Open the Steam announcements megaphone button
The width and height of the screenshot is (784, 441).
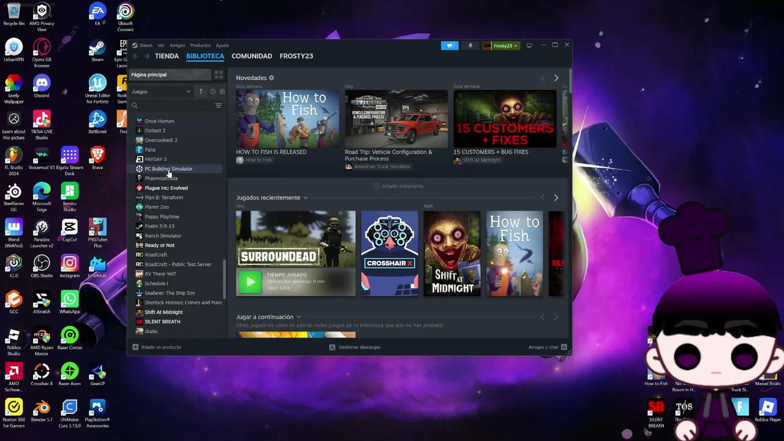click(x=450, y=45)
